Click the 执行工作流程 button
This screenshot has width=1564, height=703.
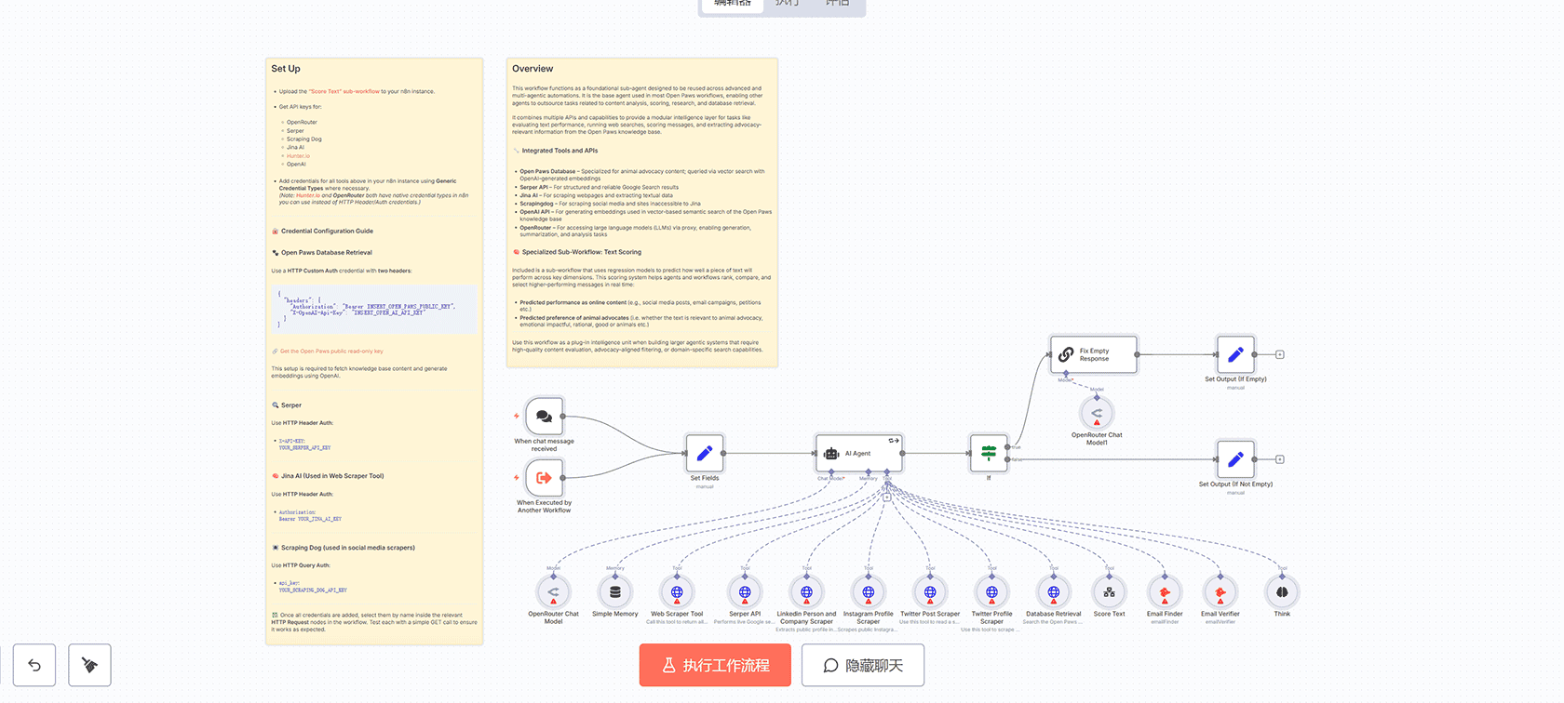715,665
